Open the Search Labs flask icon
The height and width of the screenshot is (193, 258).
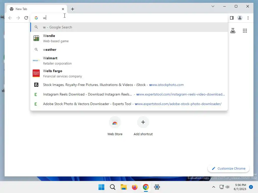pyautogui.click(x=233, y=31)
